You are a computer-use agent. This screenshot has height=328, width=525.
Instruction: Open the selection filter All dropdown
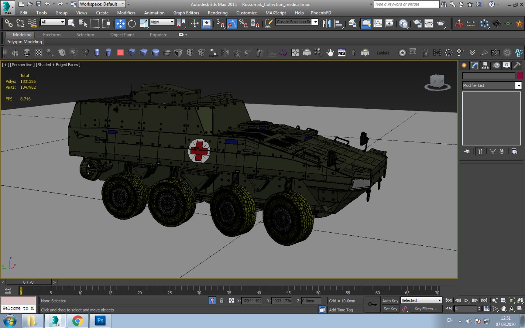tap(53, 22)
